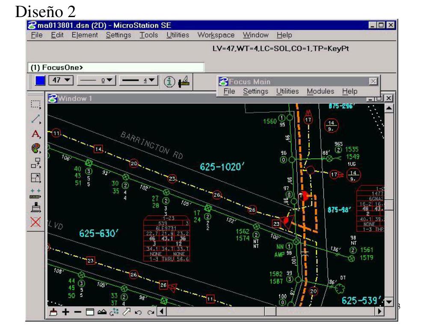This screenshot has width=438, height=328.
Task: Open Settings menu in Focus Main
Action: click(x=256, y=91)
